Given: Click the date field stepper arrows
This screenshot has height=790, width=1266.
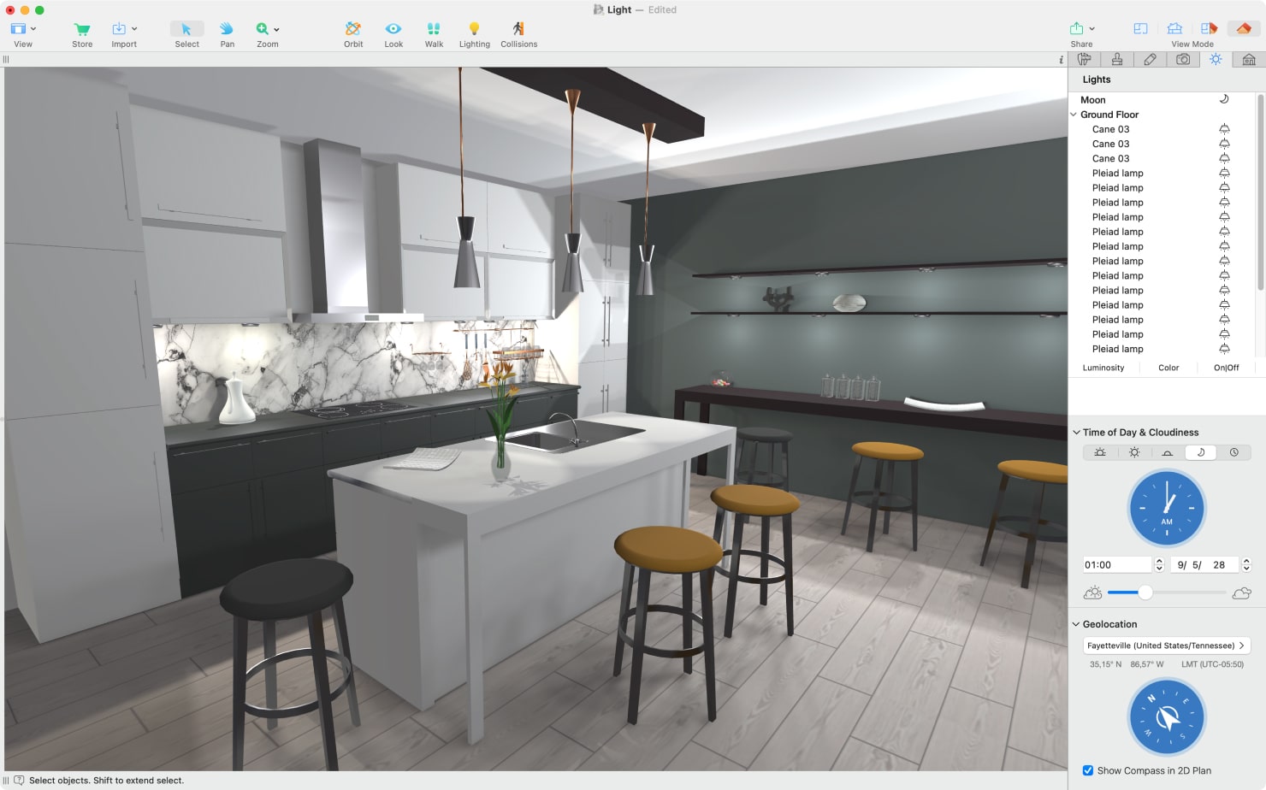Looking at the screenshot, I should (x=1246, y=564).
